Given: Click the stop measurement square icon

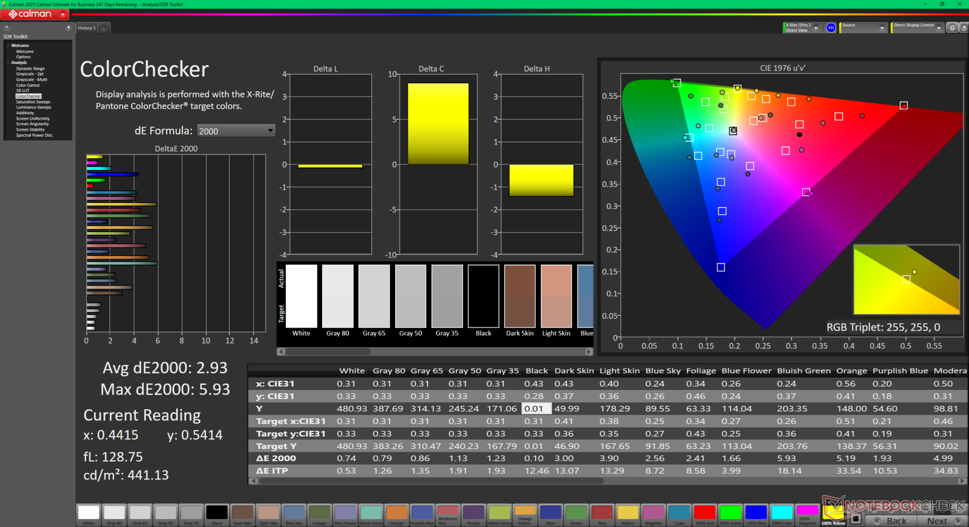Looking at the screenshot, I should click(x=855, y=518).
